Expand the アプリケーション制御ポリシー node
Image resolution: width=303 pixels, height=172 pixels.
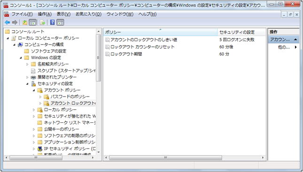(34, 142)
